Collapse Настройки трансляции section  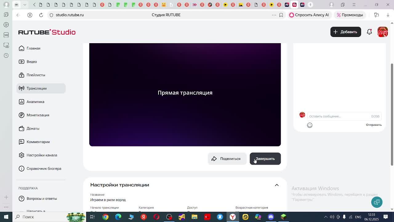tap(277, 185)
